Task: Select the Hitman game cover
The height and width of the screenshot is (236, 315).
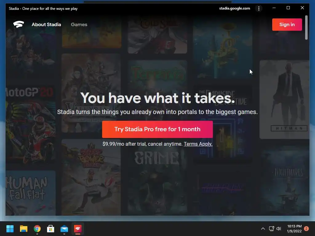Action: coord(284,100)
